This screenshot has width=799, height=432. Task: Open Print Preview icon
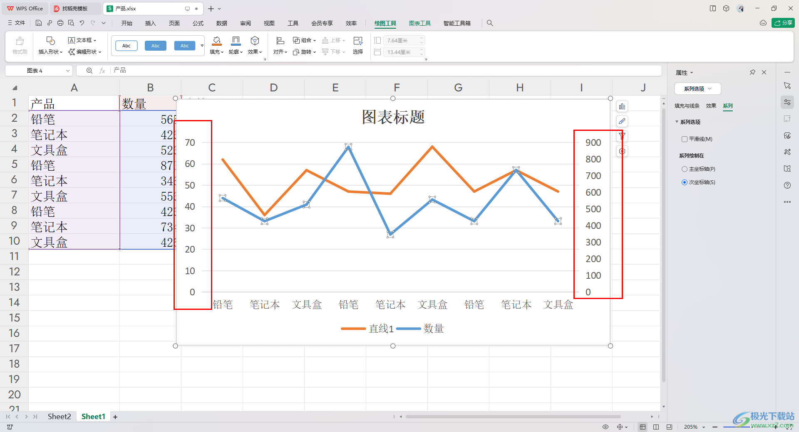pos(71,23)
